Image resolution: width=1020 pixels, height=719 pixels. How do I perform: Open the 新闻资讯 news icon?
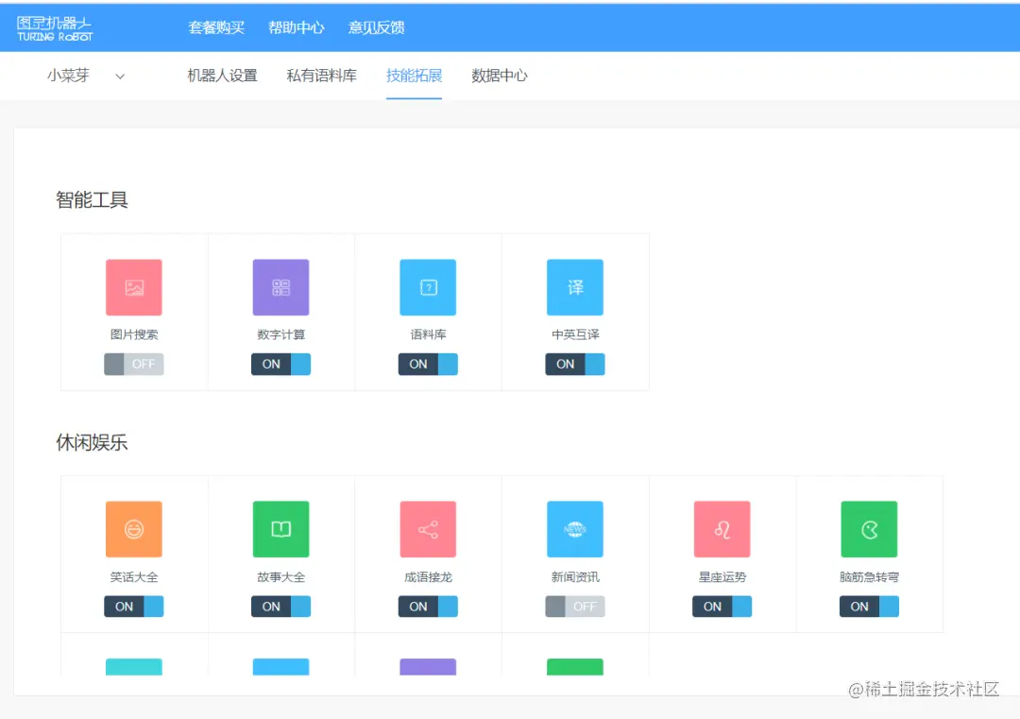[575, 529]
